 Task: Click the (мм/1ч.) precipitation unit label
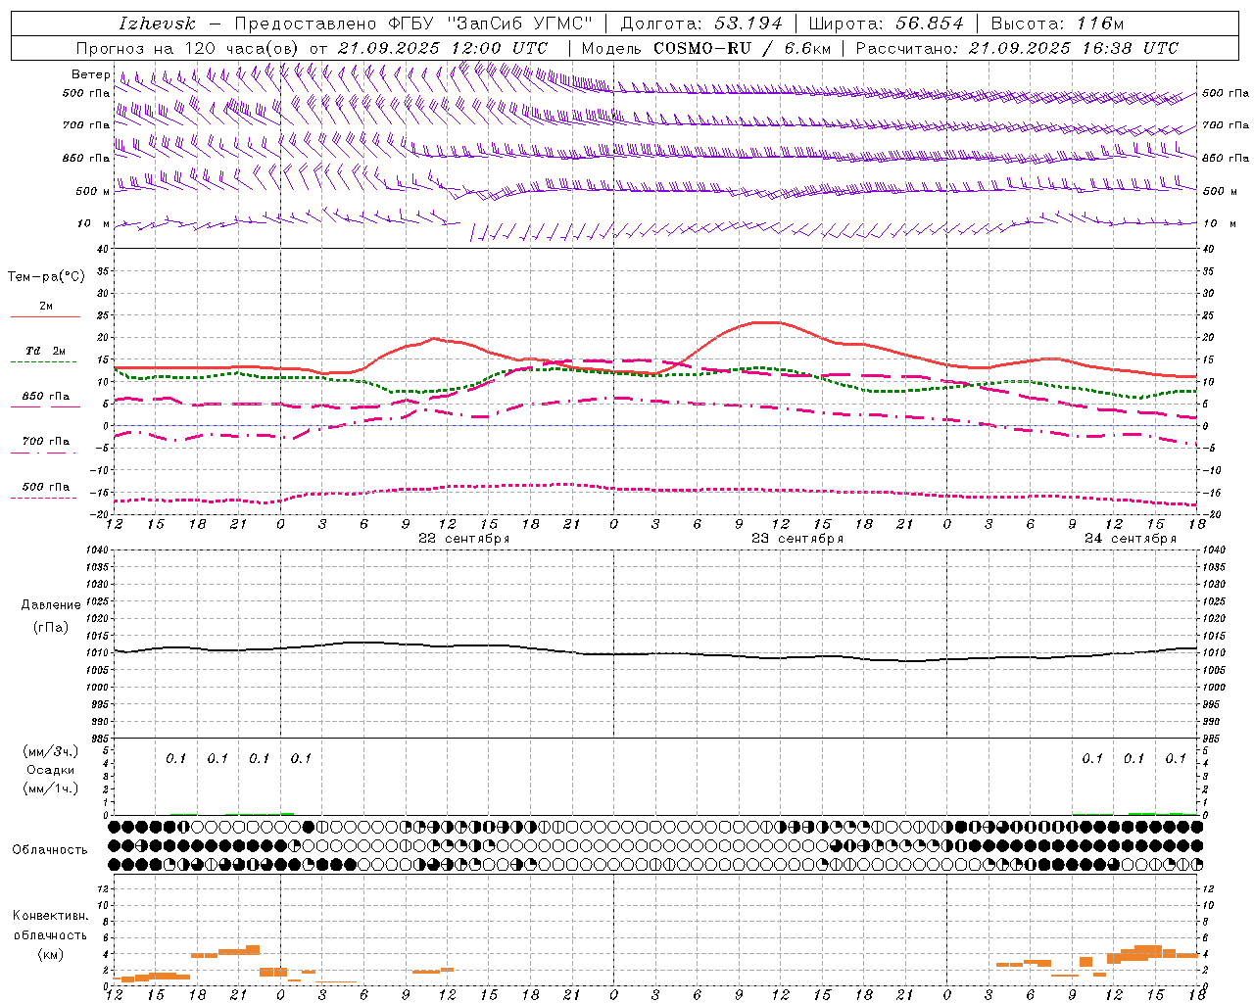[51, 788]
